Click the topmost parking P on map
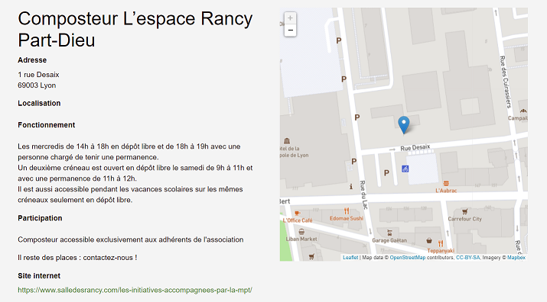Screen dimensions: 547x302 338,40
